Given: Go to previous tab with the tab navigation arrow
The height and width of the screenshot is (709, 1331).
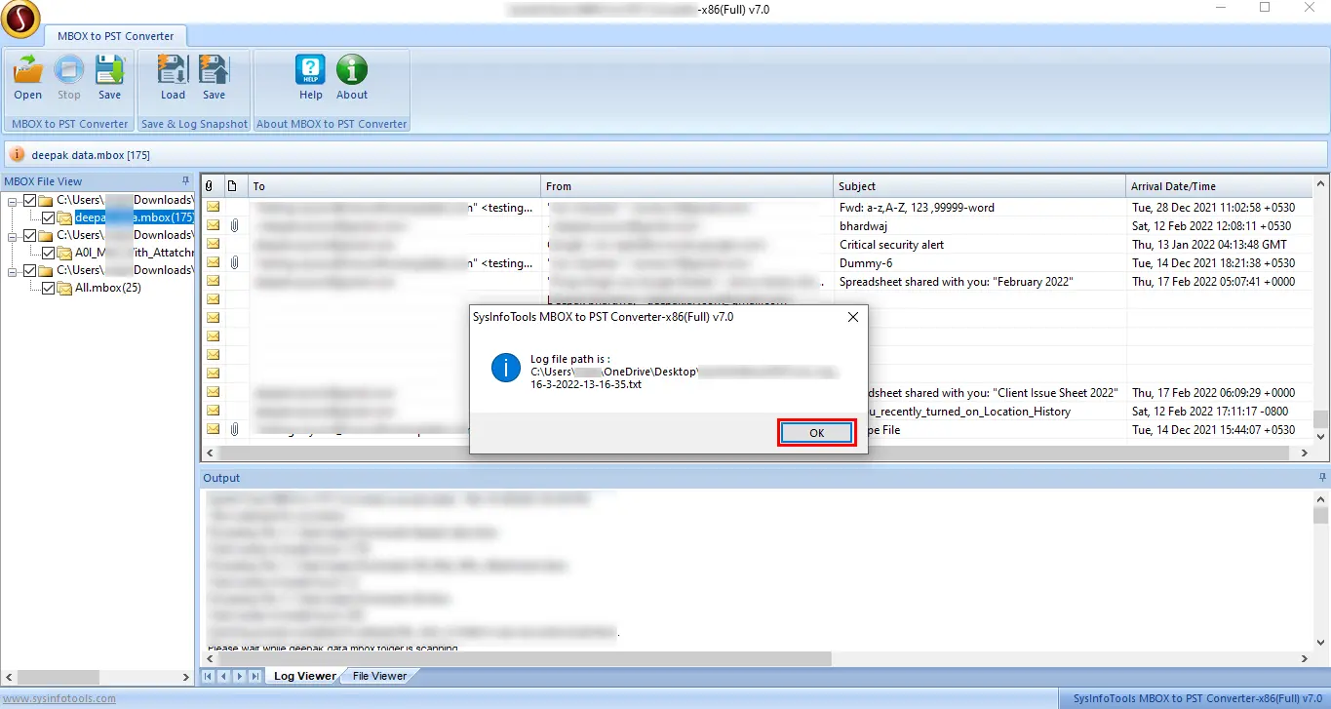Looking at the screenshot, I should [224, 676].
